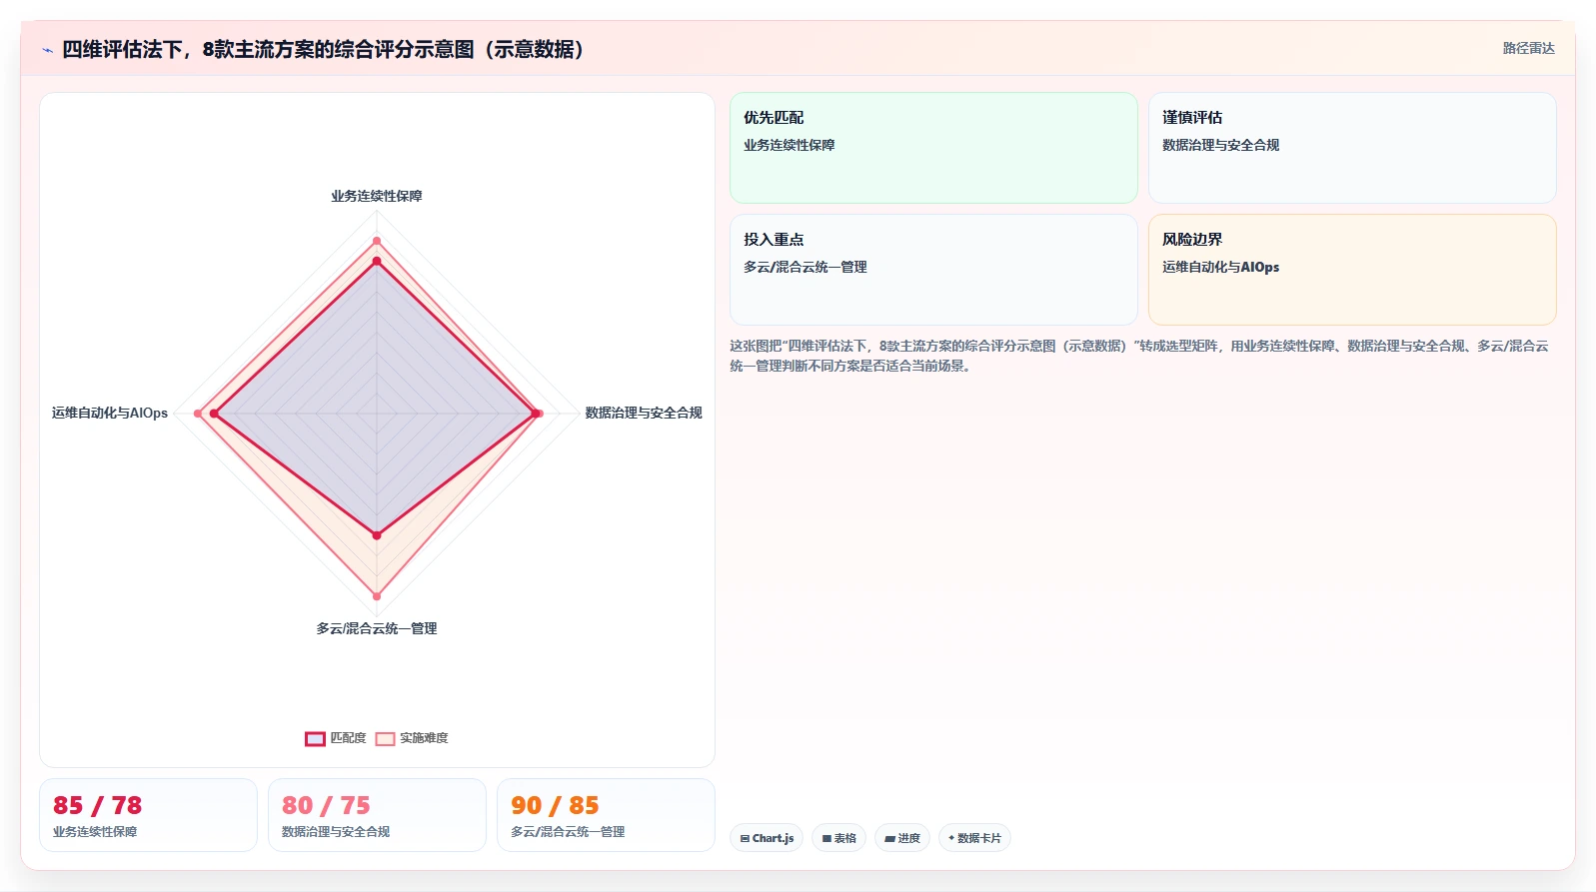The width and height of the screenshot is (1596, 892).
Task: Select the 风险边界 card
Action: coord(1352,270)
